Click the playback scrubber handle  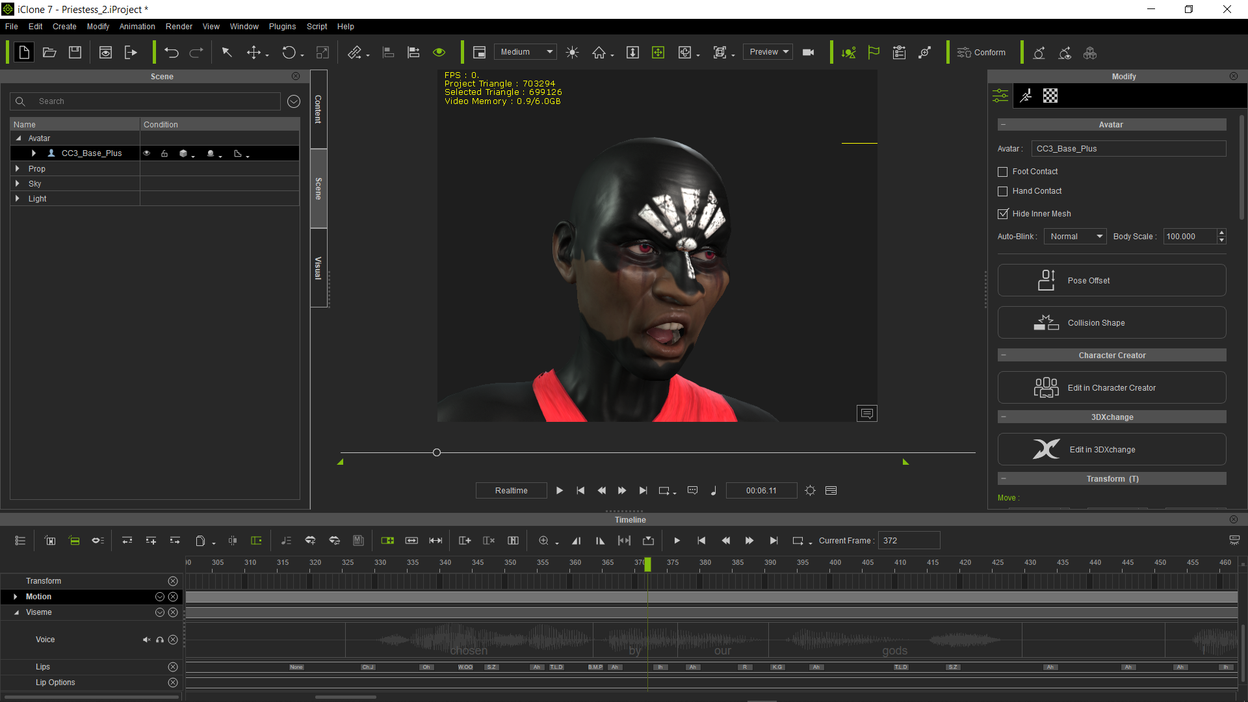click(x=437, y=452)
